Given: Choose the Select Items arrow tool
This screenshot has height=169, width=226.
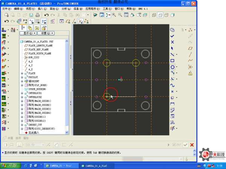Looking at the screenshot, I should [x=172, y=48].
